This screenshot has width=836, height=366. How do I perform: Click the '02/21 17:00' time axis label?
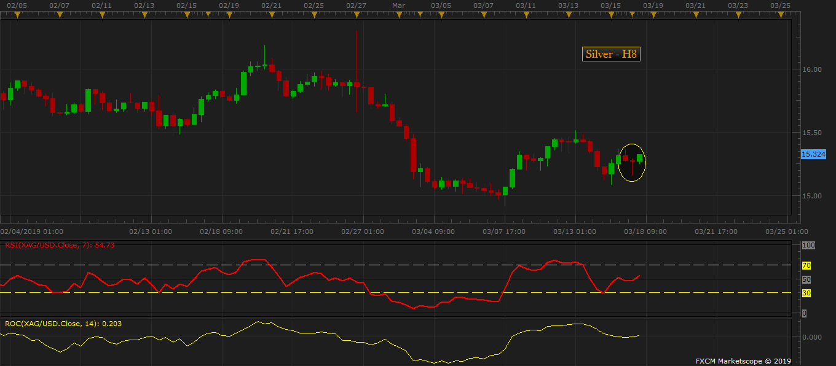pos(292,232)
